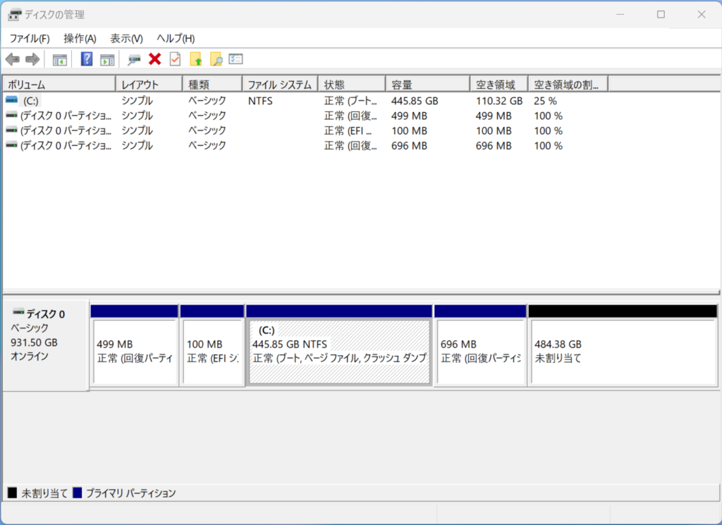Click the 931.50 GB disk size text
The width and height of the screenshot is (722, 525).
pos(34,342)
